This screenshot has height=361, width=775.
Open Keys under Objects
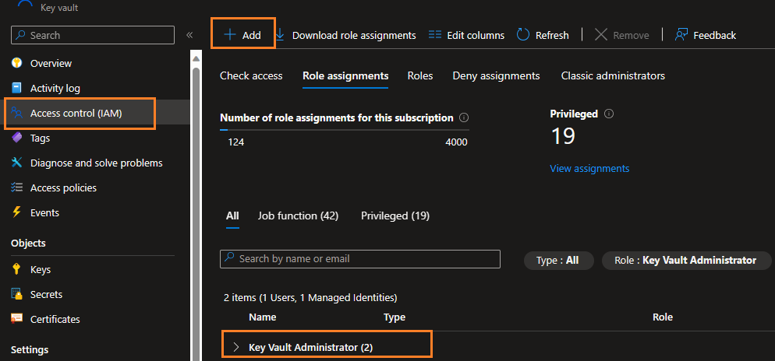(x=41, y=270)
